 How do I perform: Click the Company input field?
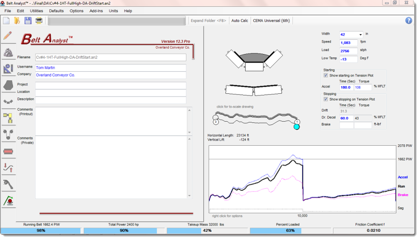click(x=111, y=75)
